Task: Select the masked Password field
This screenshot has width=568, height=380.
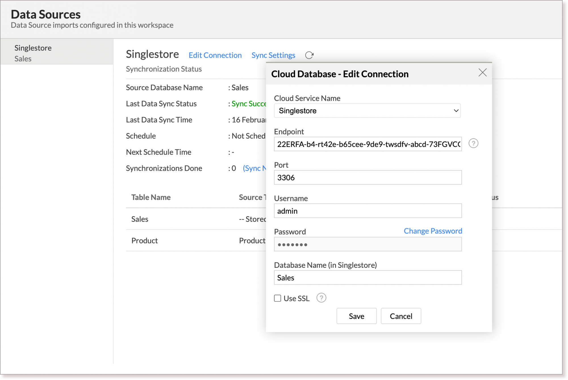Action: coord(368,244)
